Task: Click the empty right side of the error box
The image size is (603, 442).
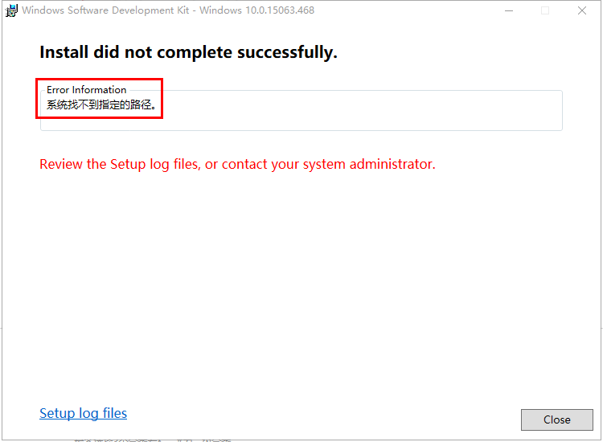Action: click(x=402, y=111)
